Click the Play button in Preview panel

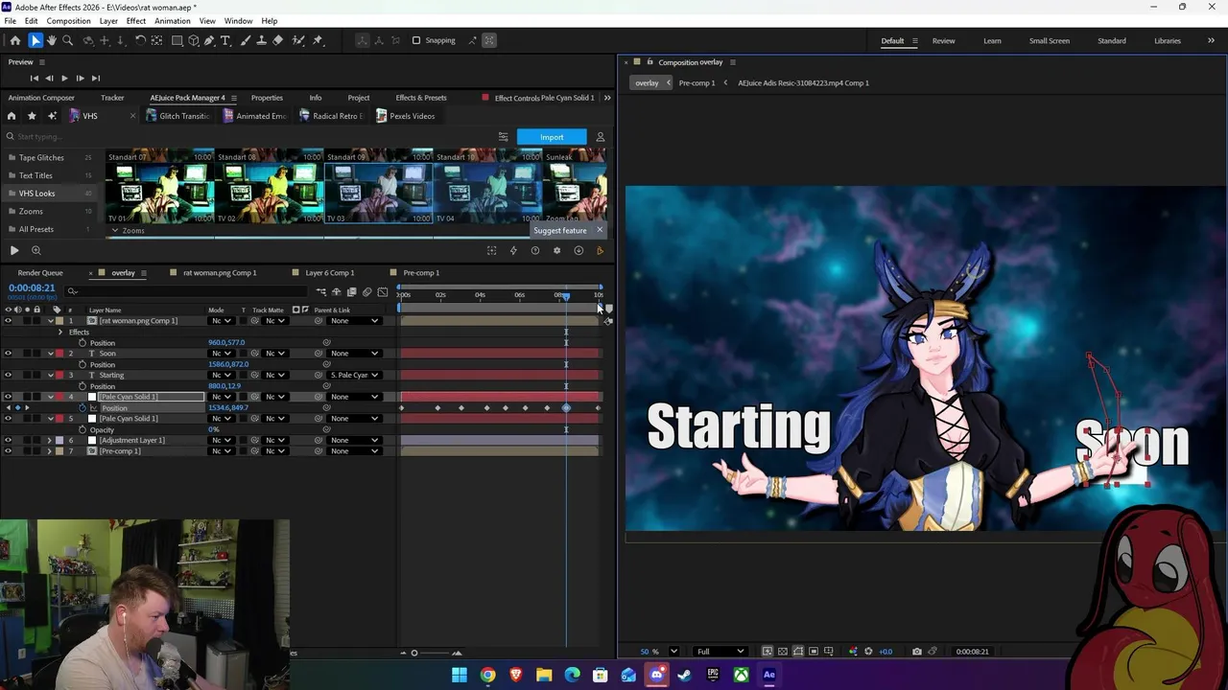(x=64, y=78)
